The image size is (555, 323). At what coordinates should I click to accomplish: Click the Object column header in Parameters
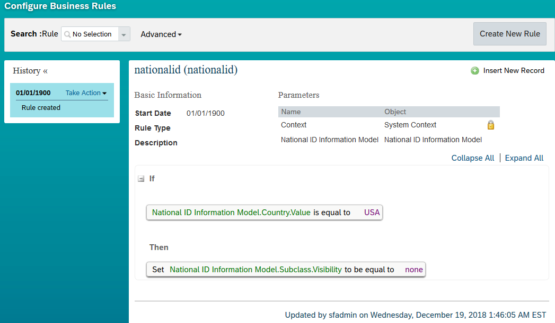(395, 112)
